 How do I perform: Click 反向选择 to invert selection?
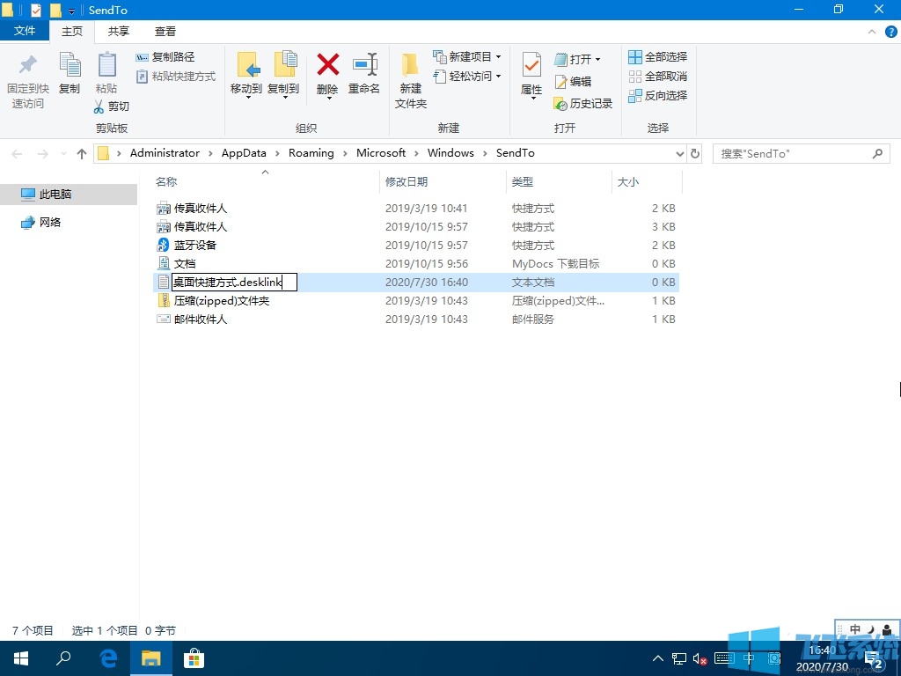point(658,96)
